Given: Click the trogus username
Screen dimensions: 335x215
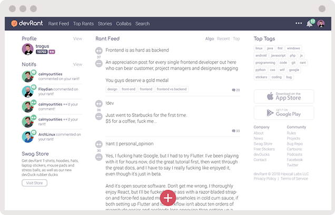Looking at the screenshot, I should [42, 46].
